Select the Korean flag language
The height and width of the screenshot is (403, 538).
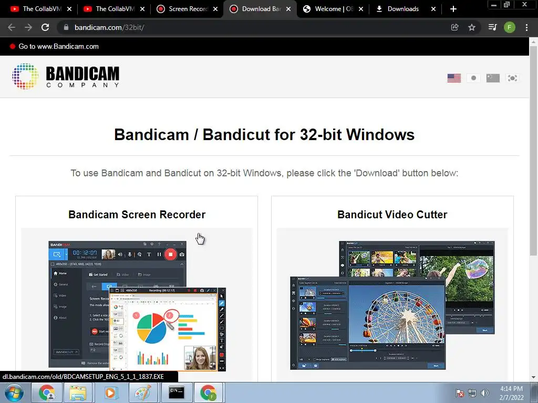(x=512, y=78)
